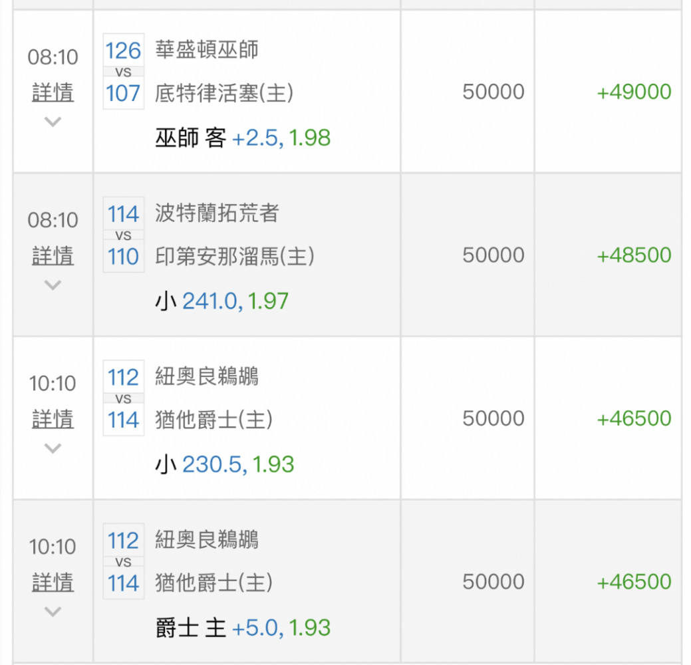Click the 底特律活塞(主) team name

click(224, 93)
